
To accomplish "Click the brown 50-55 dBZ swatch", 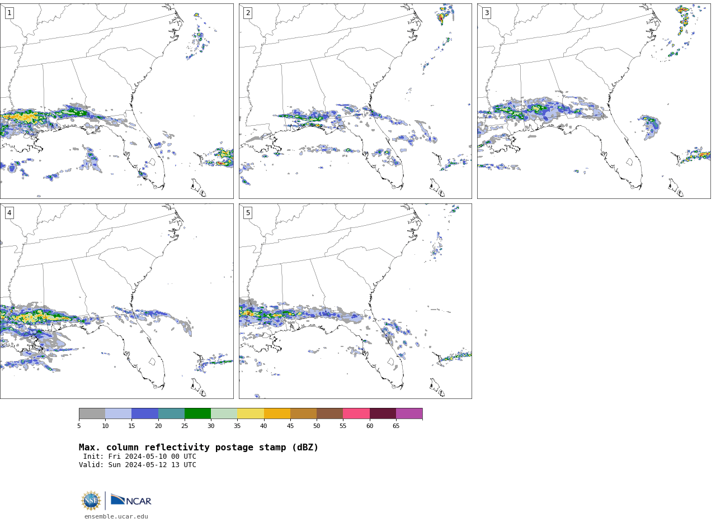I will pyautogui.click(x=329, y=413).
